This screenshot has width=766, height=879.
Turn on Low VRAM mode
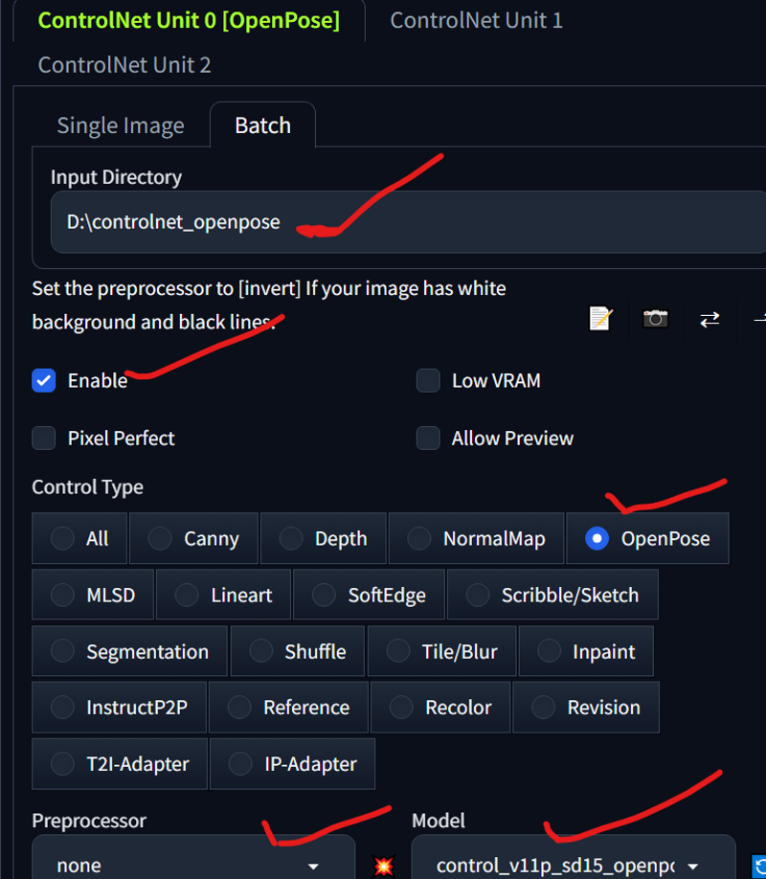click(428, 380)
